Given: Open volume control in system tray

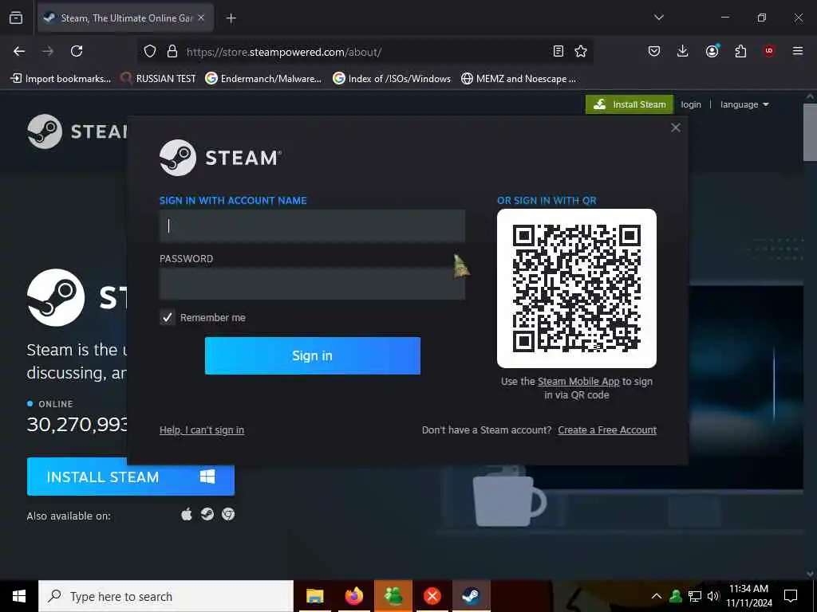Looking at the screenshot, I should 712,596.
